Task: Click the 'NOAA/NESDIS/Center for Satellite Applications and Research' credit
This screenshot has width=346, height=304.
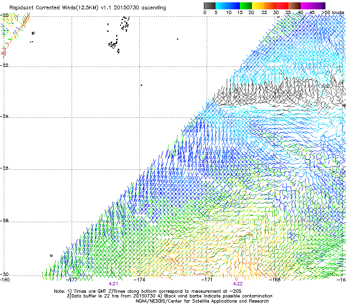Action: (x=202, y=301)
